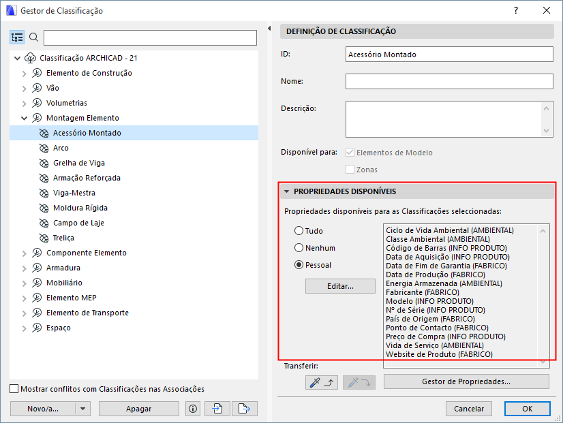Toggle the Elementos de Modelo checkbox

coord(350,152)
